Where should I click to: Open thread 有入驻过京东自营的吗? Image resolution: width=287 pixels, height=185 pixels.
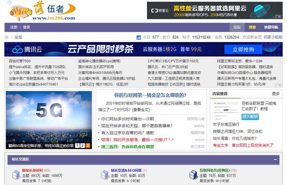[x=128, y=133]
